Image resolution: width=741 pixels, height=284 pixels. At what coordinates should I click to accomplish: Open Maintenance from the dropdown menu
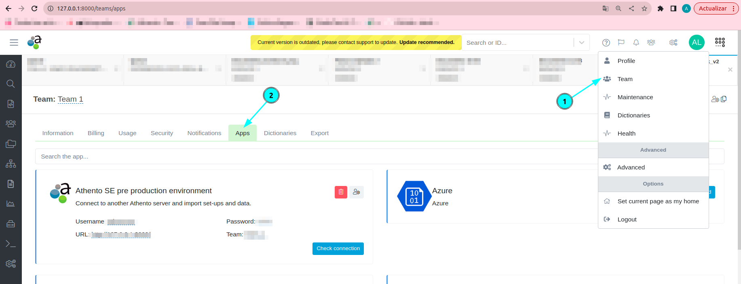tap(635, 97)
